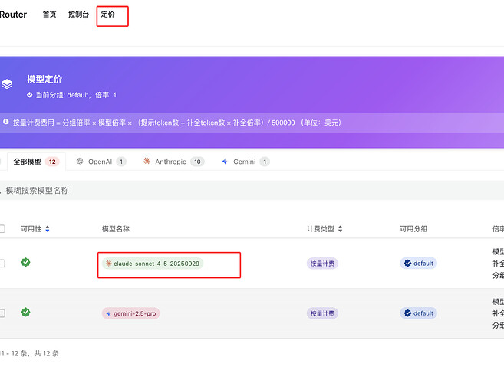The height and width of the screenshot is (383, 504).
Task: Click badge icon in gemini row default tag
Action: click(407, 313)
